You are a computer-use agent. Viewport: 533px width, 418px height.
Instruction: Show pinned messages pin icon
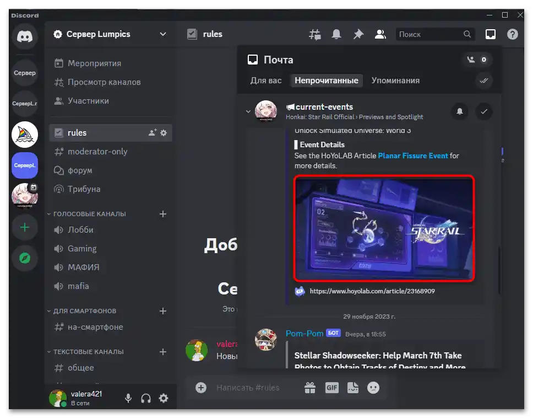point(358,34)
